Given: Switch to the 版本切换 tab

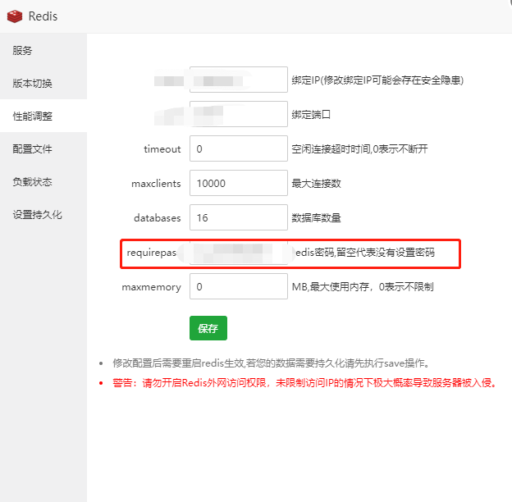Looking at the screenshot, I should (x=43, y=83).
